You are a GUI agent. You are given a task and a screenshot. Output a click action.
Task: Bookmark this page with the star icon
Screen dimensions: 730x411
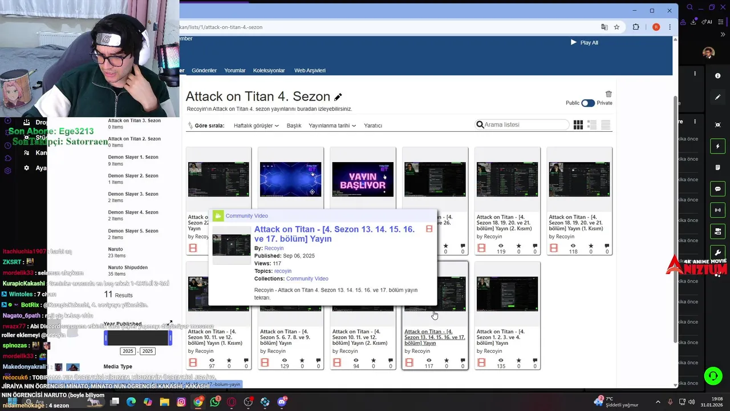point(617,27)
